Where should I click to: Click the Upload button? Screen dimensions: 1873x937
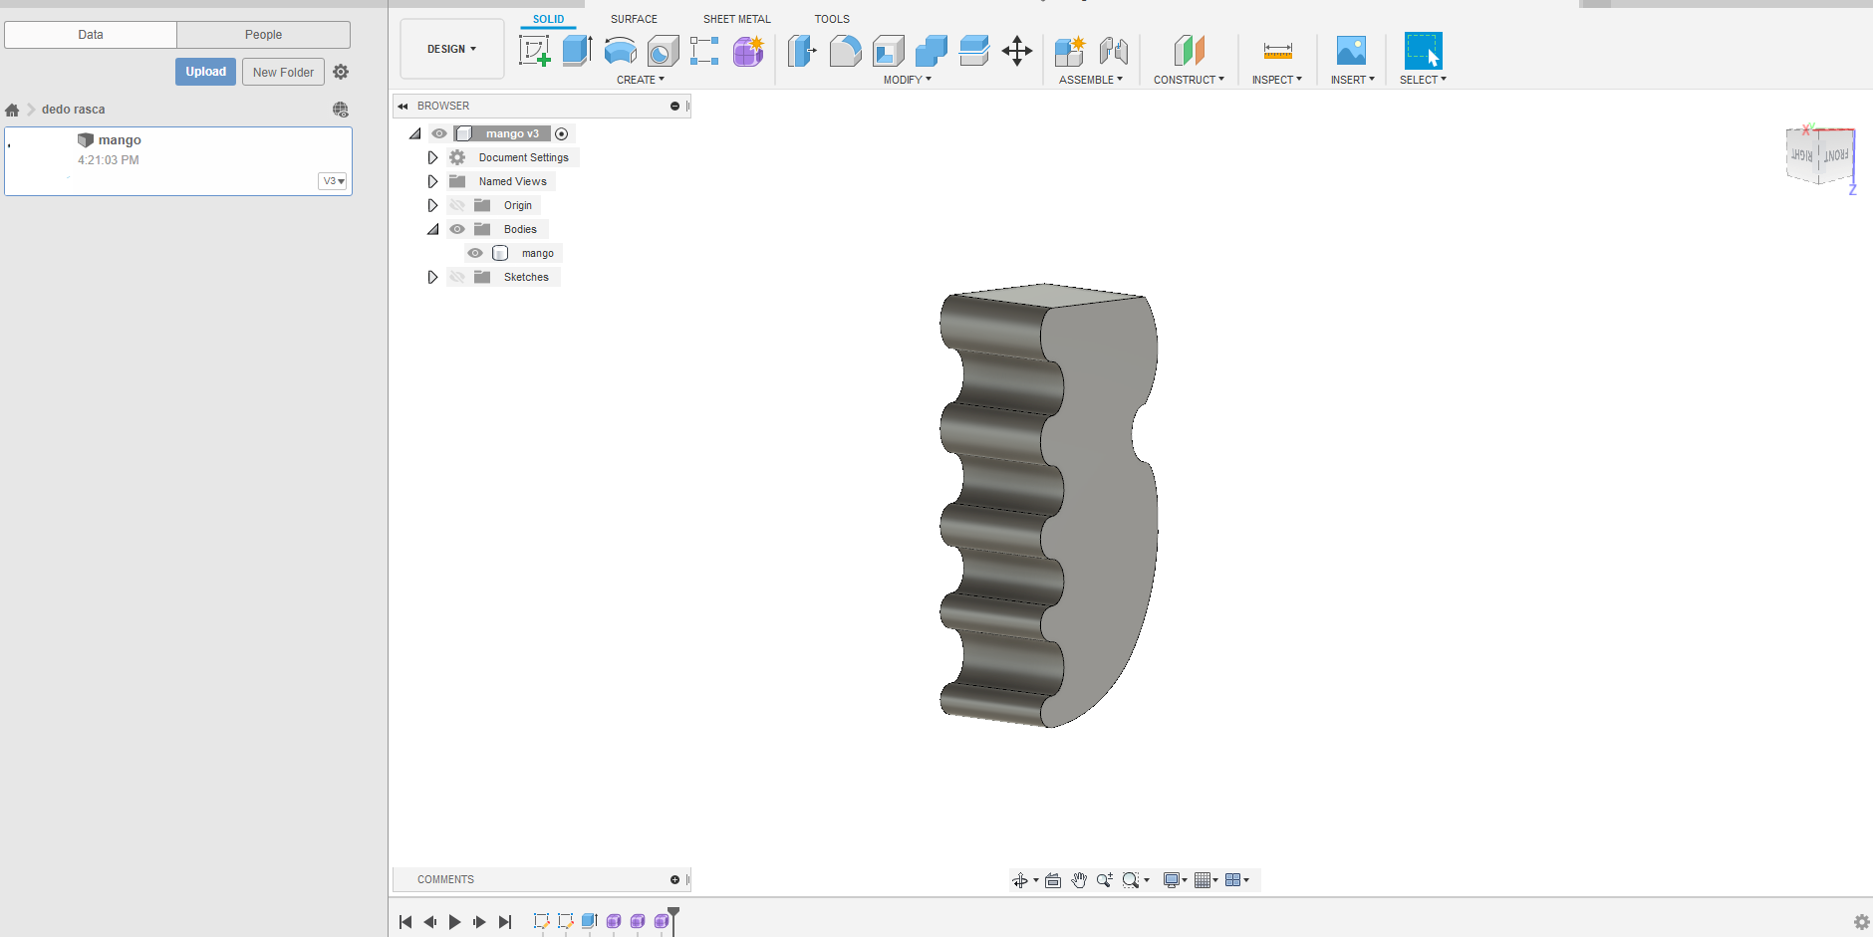[205, 72]
